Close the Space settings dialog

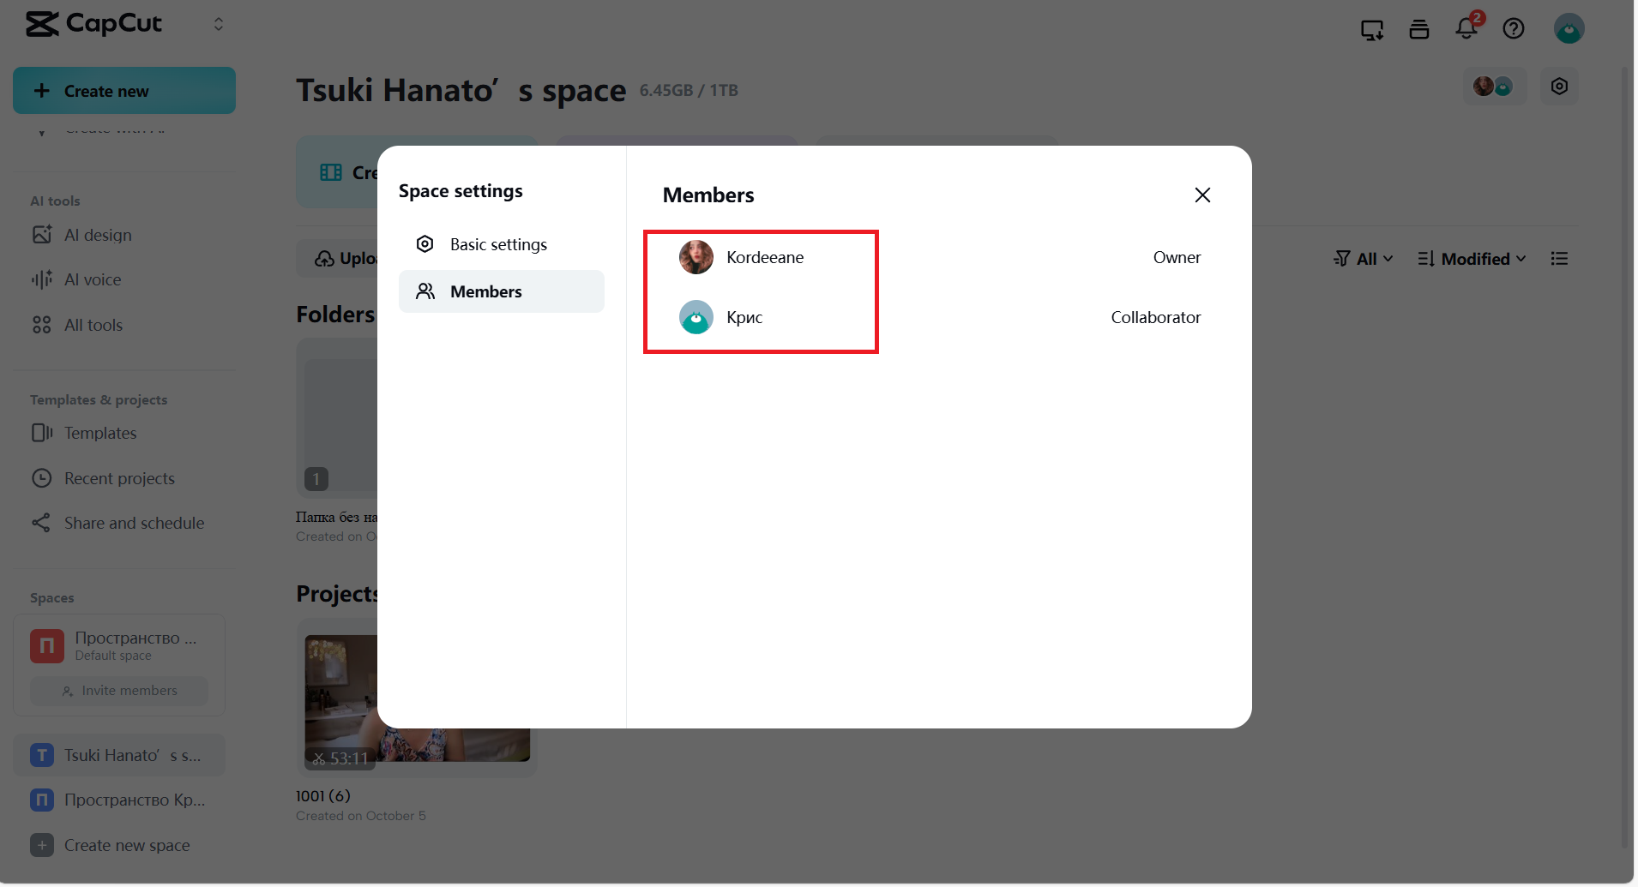[x=1202, y=195]
